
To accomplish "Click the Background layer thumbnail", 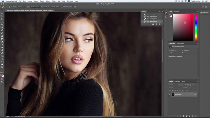I will click(173, 95).
